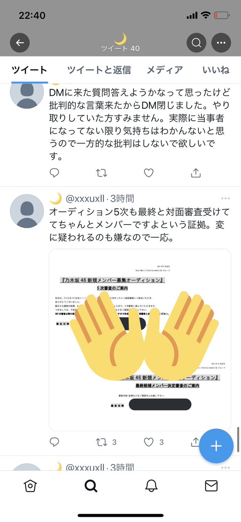This screenshot has width=241, height=522.
Task: Retweet the DM closed tweet
Action: (x=101, y=173)
